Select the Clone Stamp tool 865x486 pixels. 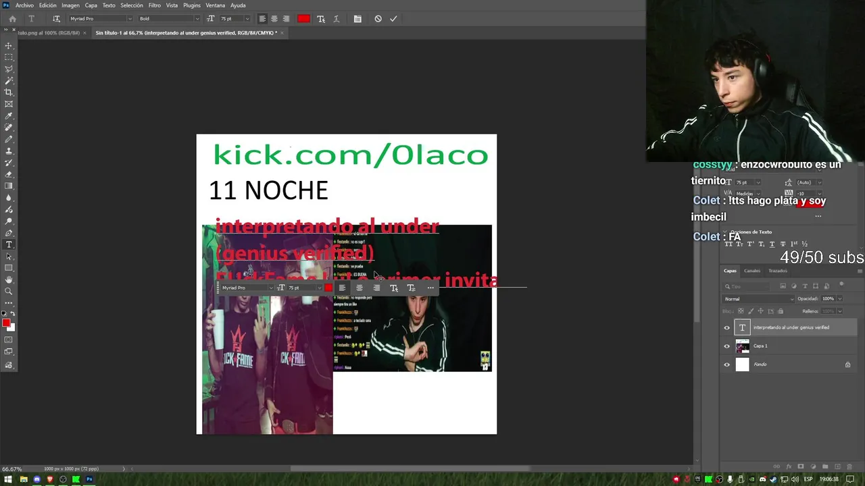click(9, 151)
